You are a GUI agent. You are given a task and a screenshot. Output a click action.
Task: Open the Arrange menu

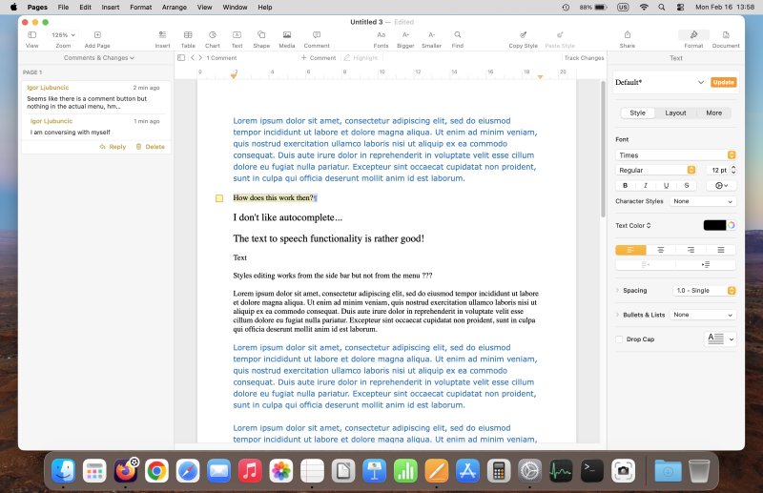(175, 7)
